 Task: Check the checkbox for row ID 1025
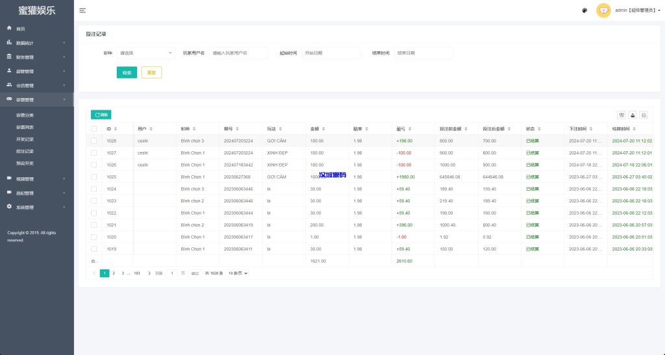point(94,177)
